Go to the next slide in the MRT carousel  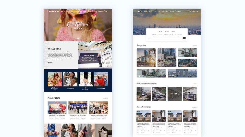click(x=197, y=94)
